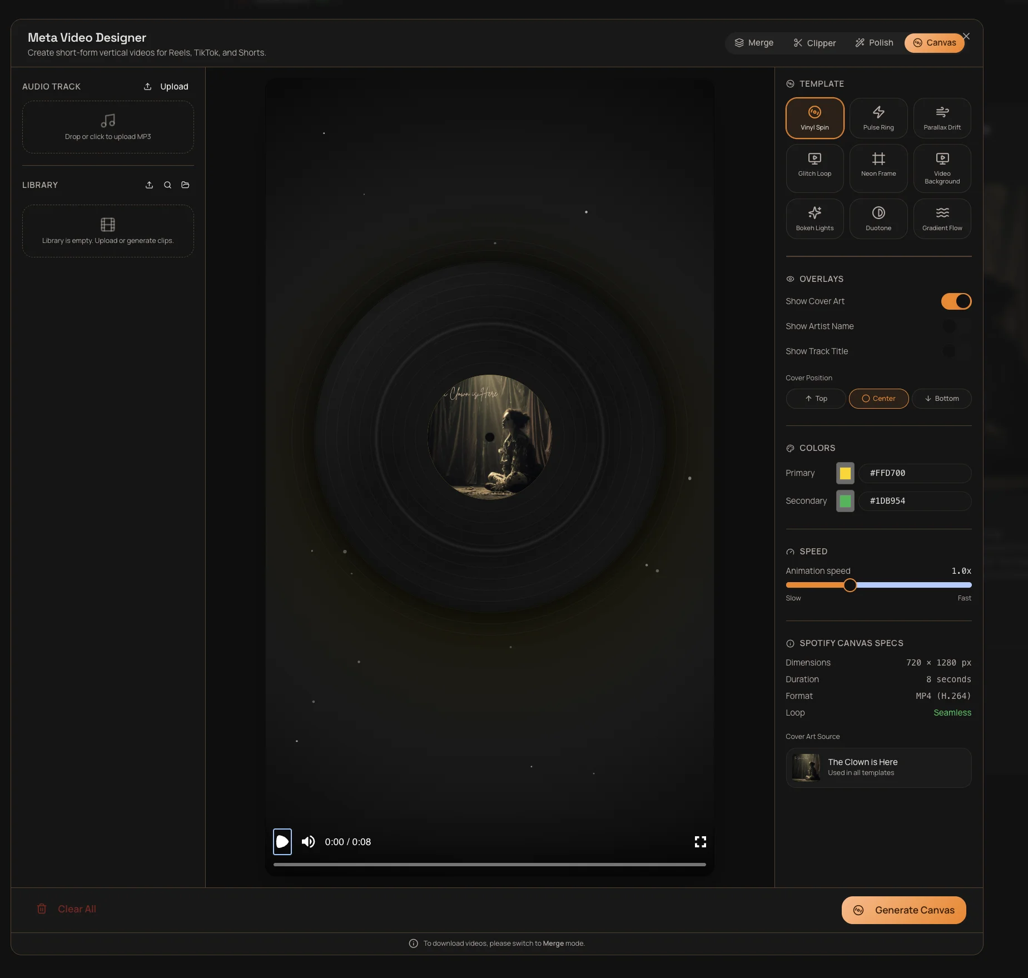The image size is (1028, 978).
Task: Click the 8 seconds duration value
Action: [948, 679]
